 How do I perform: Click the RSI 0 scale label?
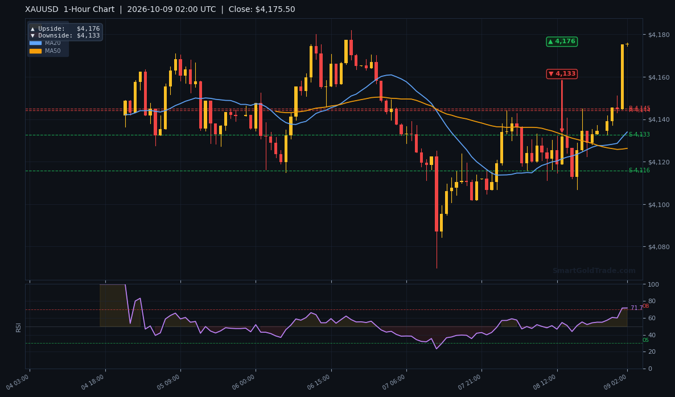(x=650, y=369)
